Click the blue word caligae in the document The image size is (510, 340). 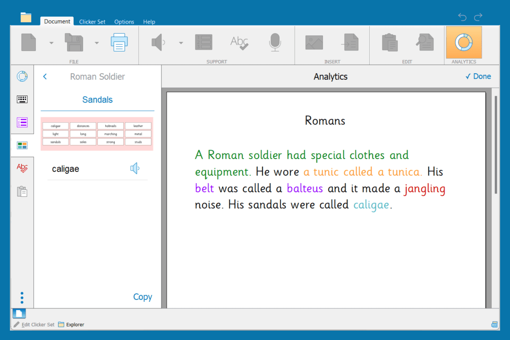pyautogui.click(x=371, y=205)
